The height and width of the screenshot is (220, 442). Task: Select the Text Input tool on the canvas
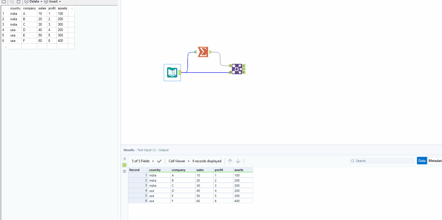pos(172,73)
